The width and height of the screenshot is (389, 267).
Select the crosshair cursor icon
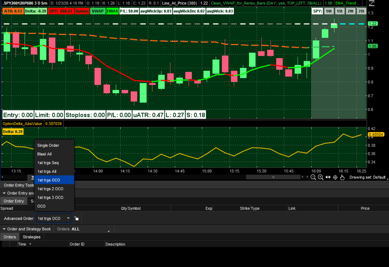tap(335, 178)
